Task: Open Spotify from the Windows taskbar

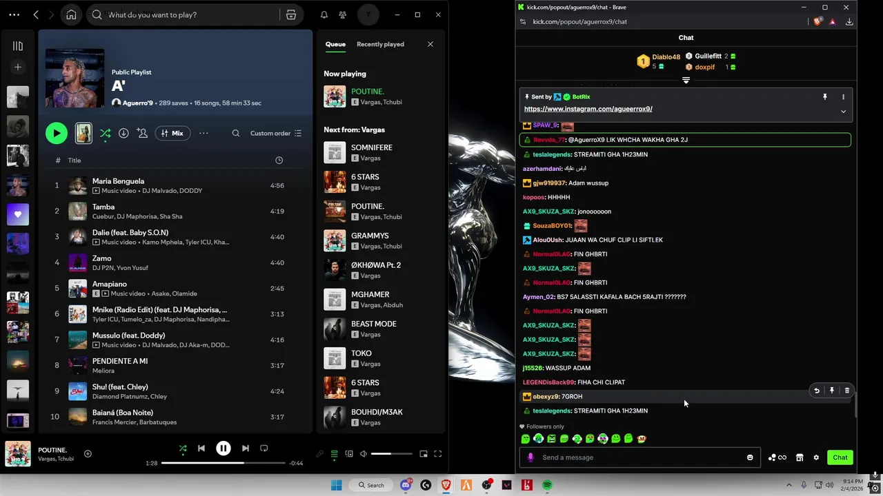Action: [x=547, y=485]
